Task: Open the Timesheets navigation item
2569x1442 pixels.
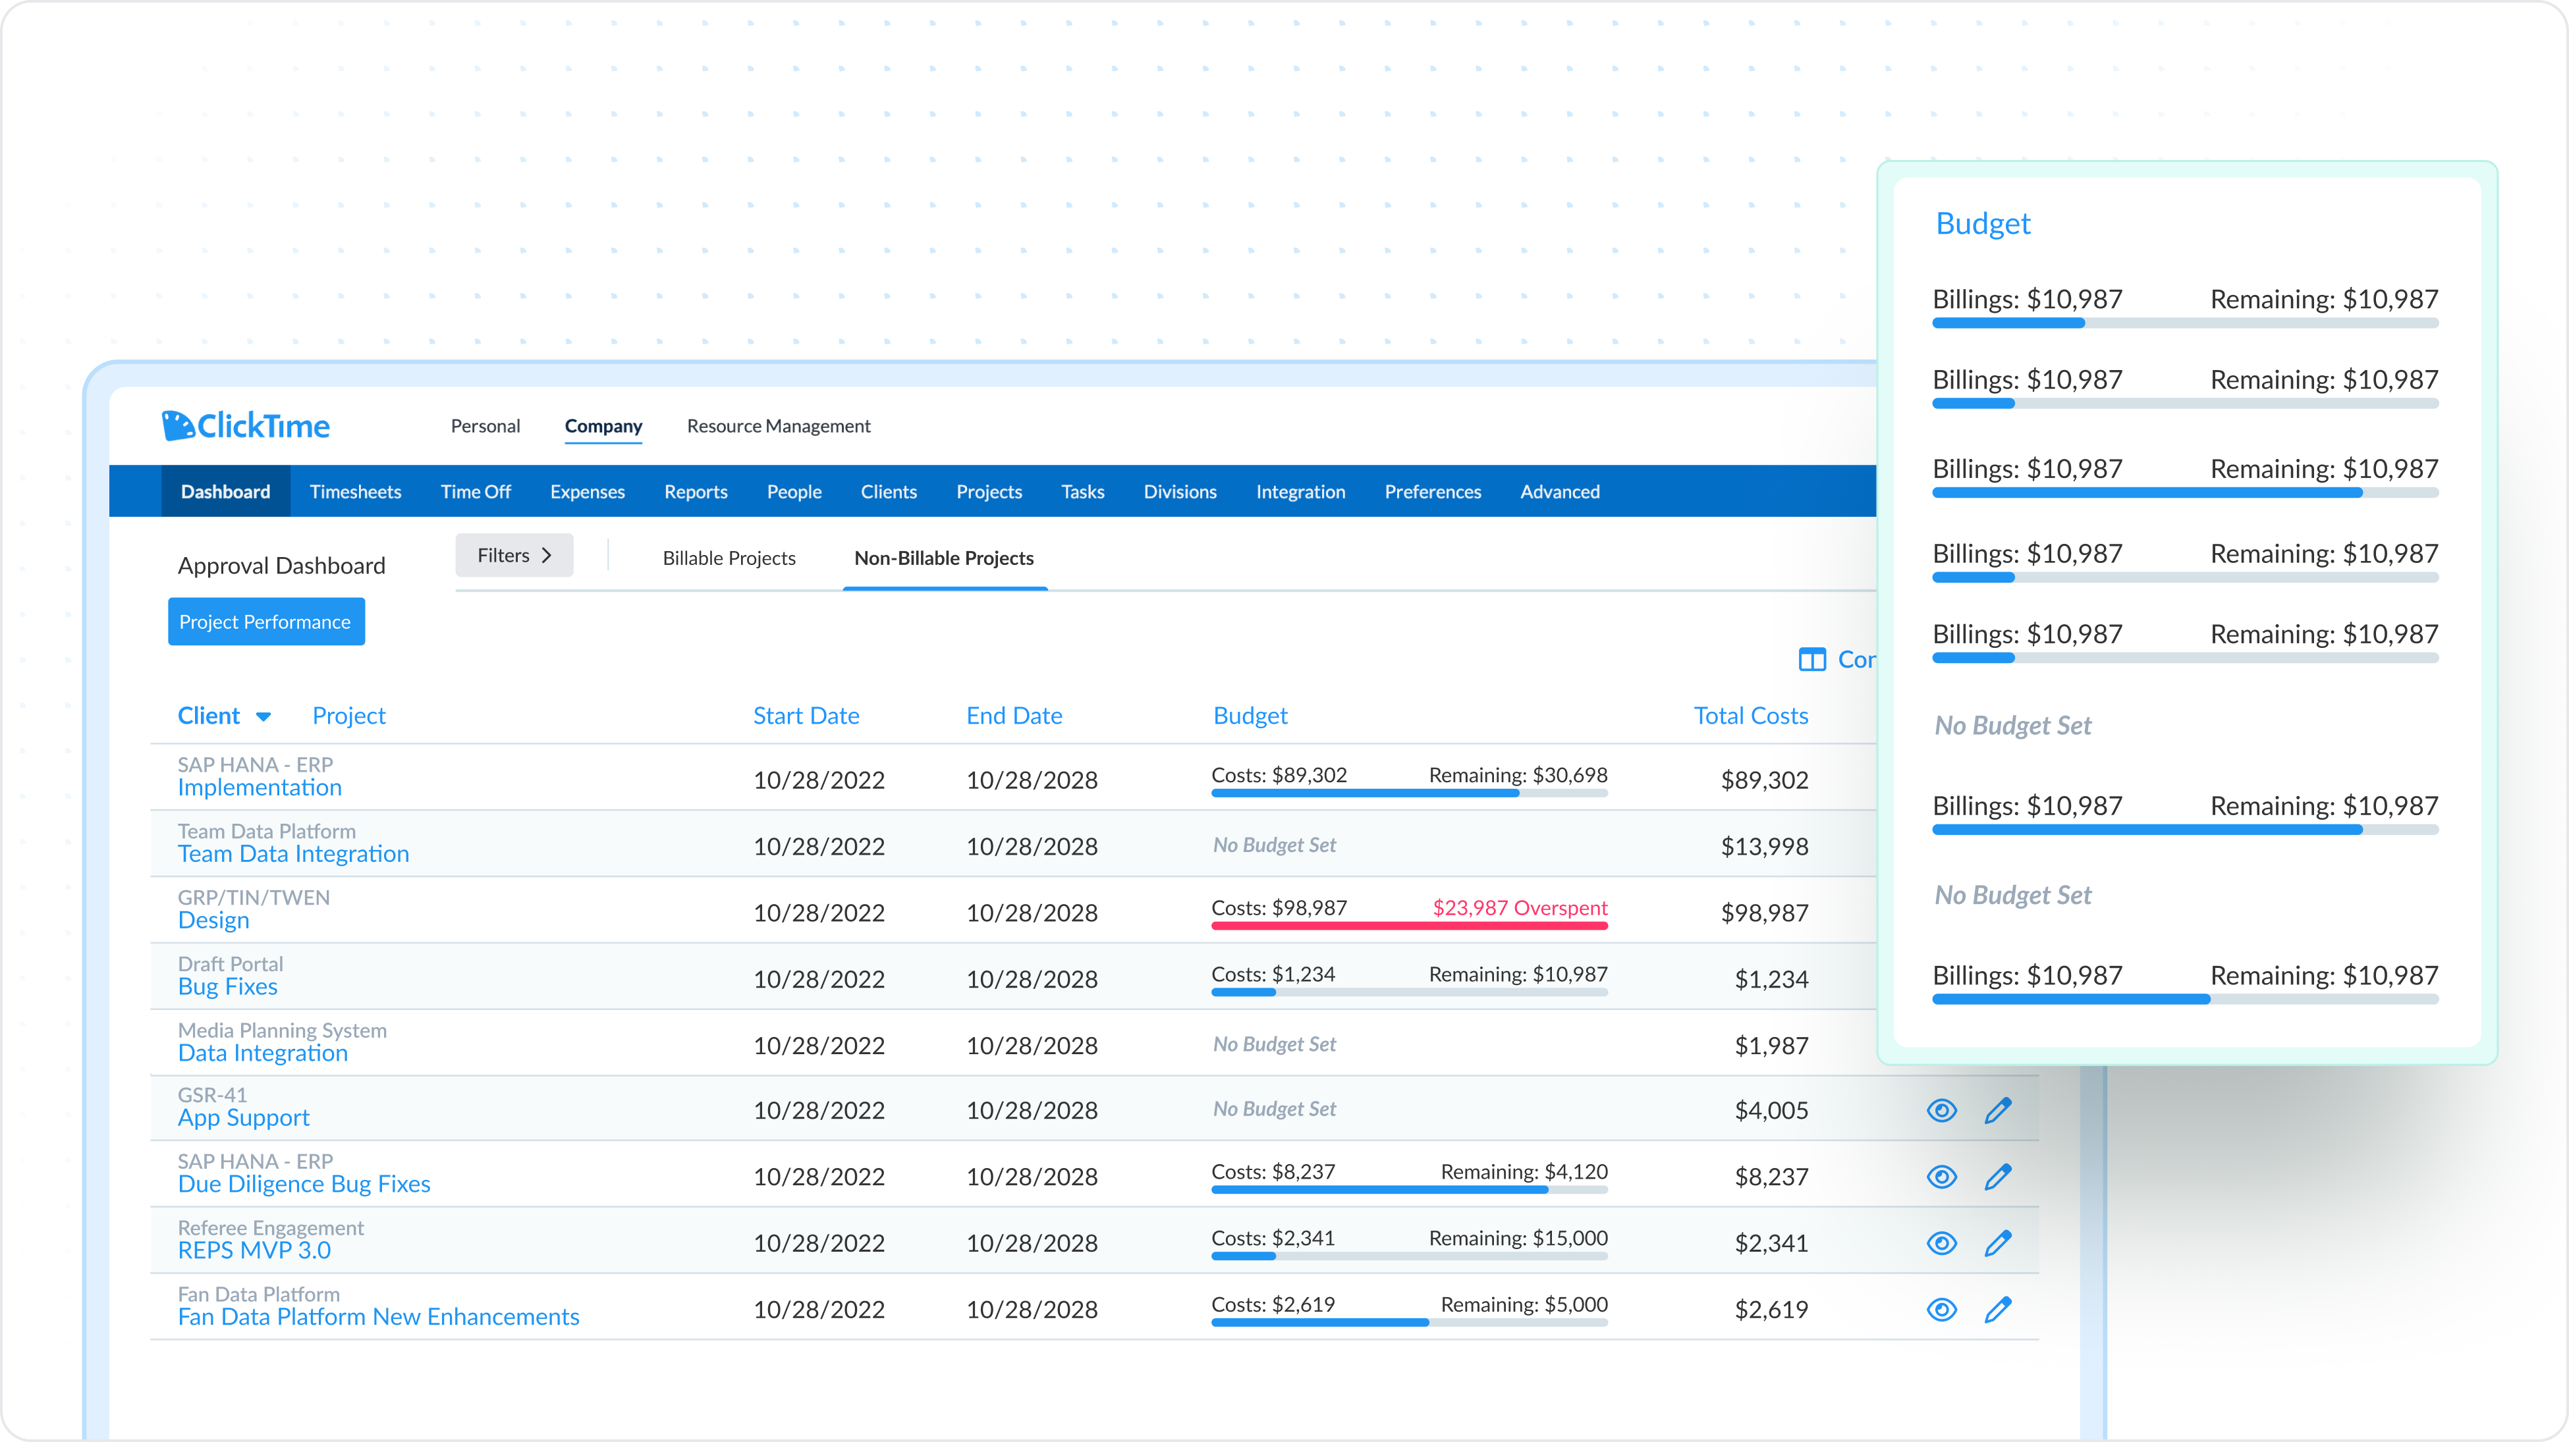Action: (x=355, y=491)
